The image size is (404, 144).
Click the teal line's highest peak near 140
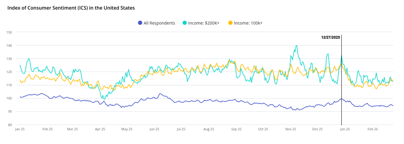click(x=296, y=46)
